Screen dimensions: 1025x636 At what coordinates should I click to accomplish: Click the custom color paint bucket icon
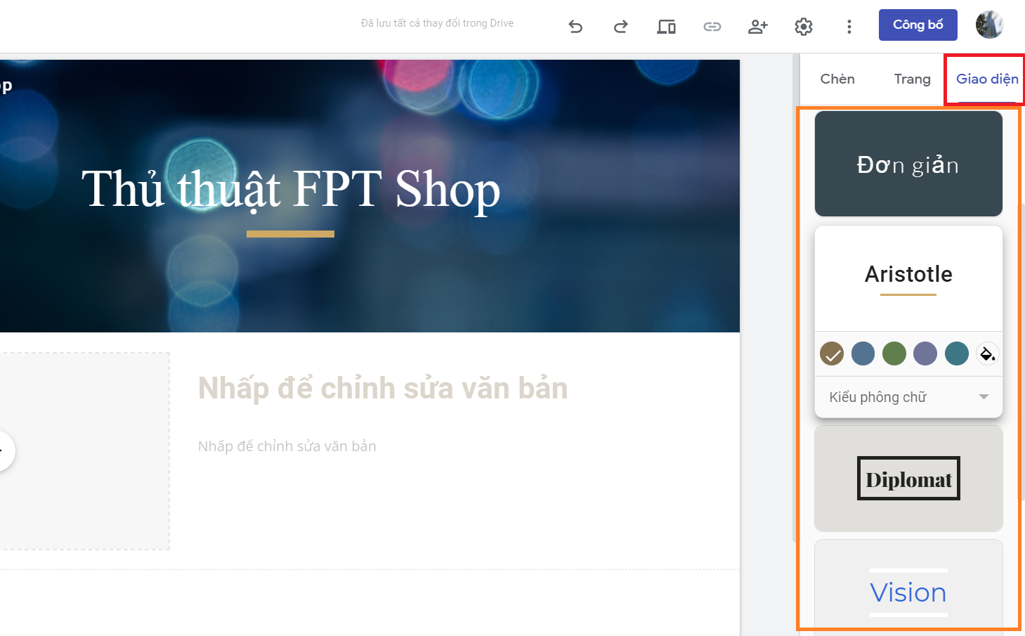coord(987,353)
